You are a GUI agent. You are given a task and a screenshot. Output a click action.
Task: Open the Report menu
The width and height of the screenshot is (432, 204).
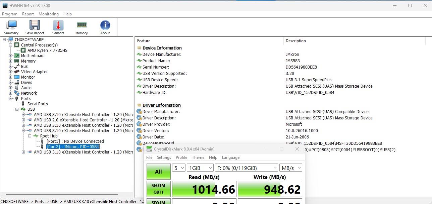point(28,14)
